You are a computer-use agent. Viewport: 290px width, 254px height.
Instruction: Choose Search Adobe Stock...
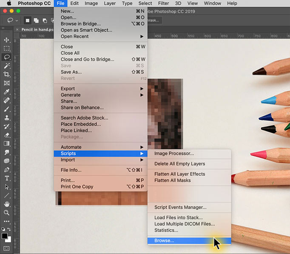click(x=101, y=118)
